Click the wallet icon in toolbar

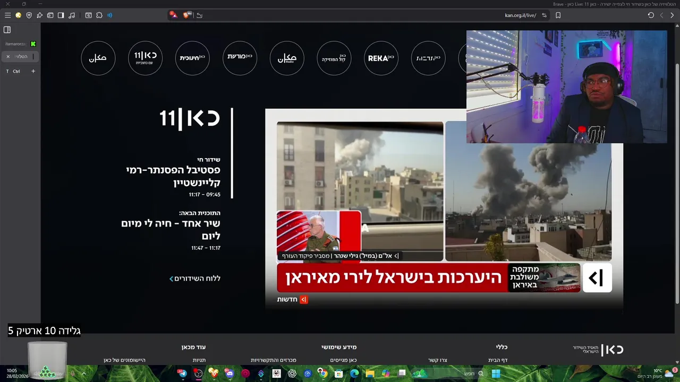(x=50, y=15)
